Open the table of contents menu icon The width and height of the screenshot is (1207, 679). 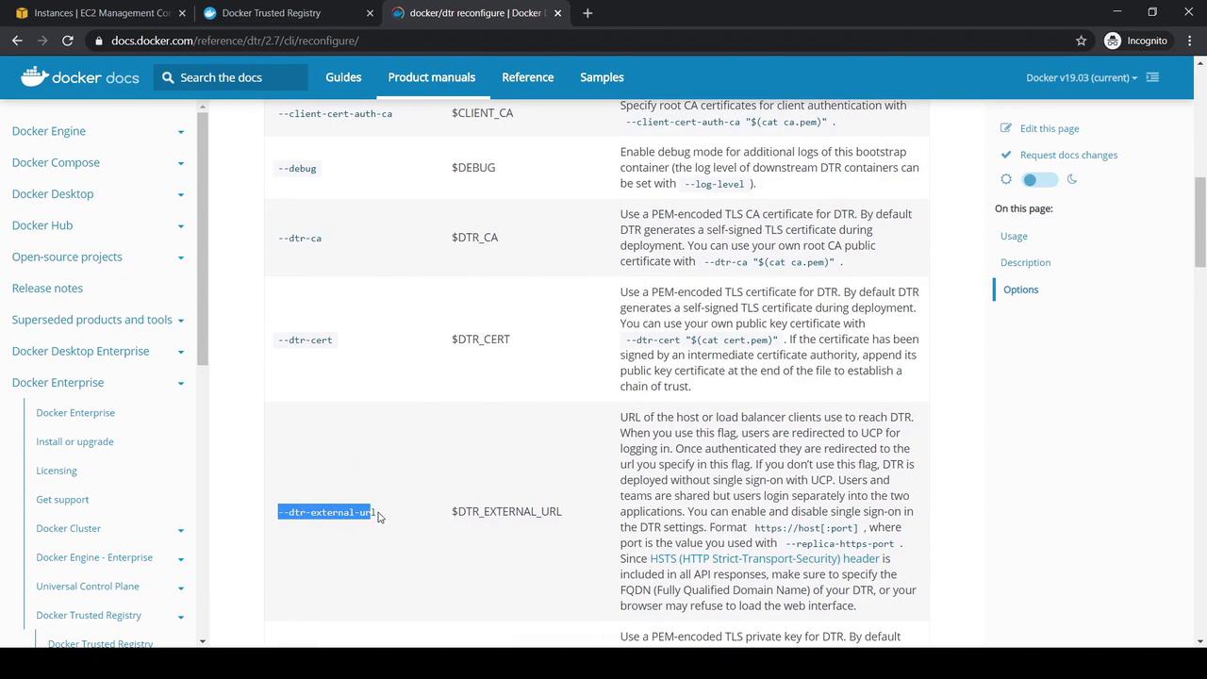click(1152, 77)
